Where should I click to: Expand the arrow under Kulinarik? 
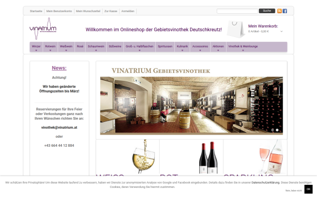coord(182,51)
